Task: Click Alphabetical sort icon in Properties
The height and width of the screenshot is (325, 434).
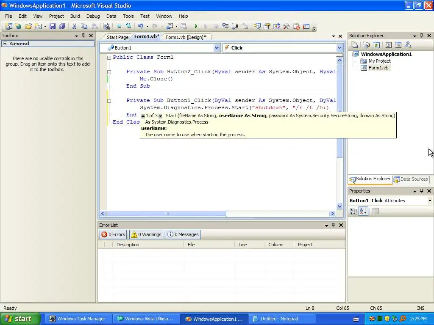Action: click(363, 212)
